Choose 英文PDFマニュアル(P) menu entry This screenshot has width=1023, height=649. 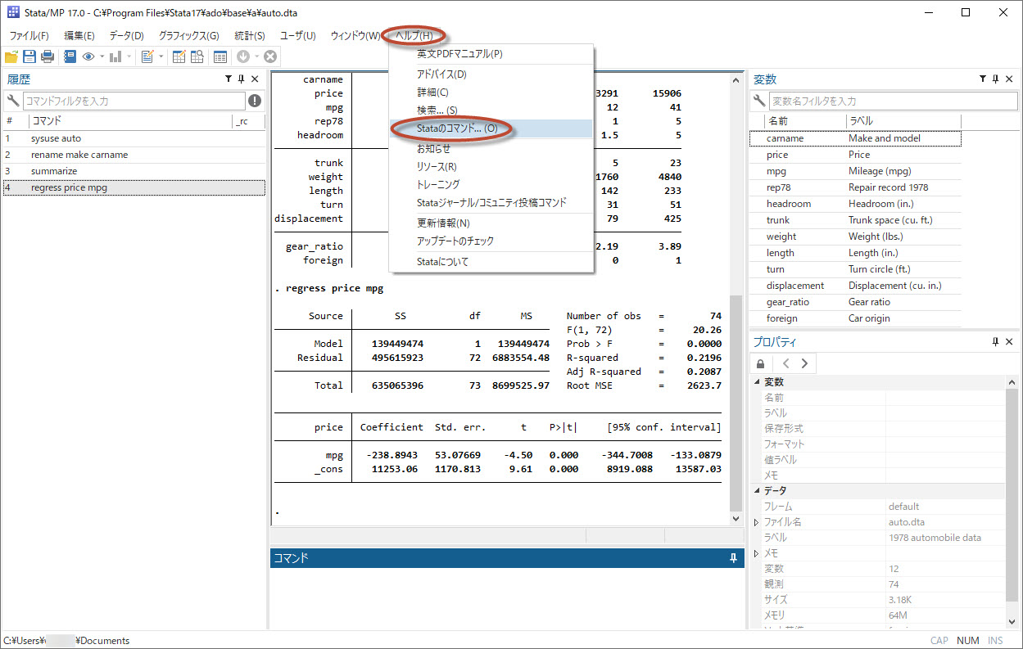click(x=491, y=54)
